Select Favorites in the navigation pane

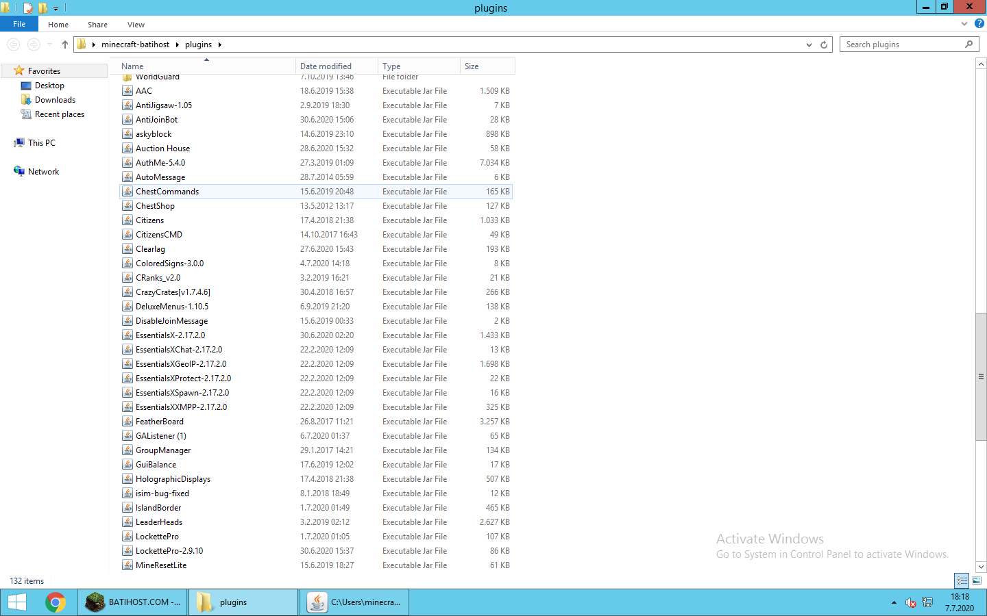point(44,71)
